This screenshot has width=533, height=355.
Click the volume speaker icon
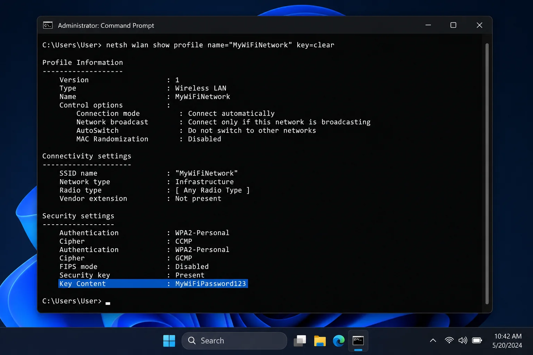coord(463,340)
